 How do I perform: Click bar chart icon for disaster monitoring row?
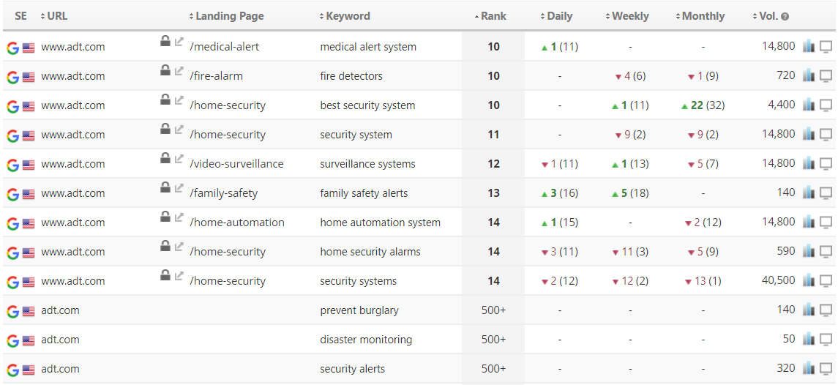(808, 339)
